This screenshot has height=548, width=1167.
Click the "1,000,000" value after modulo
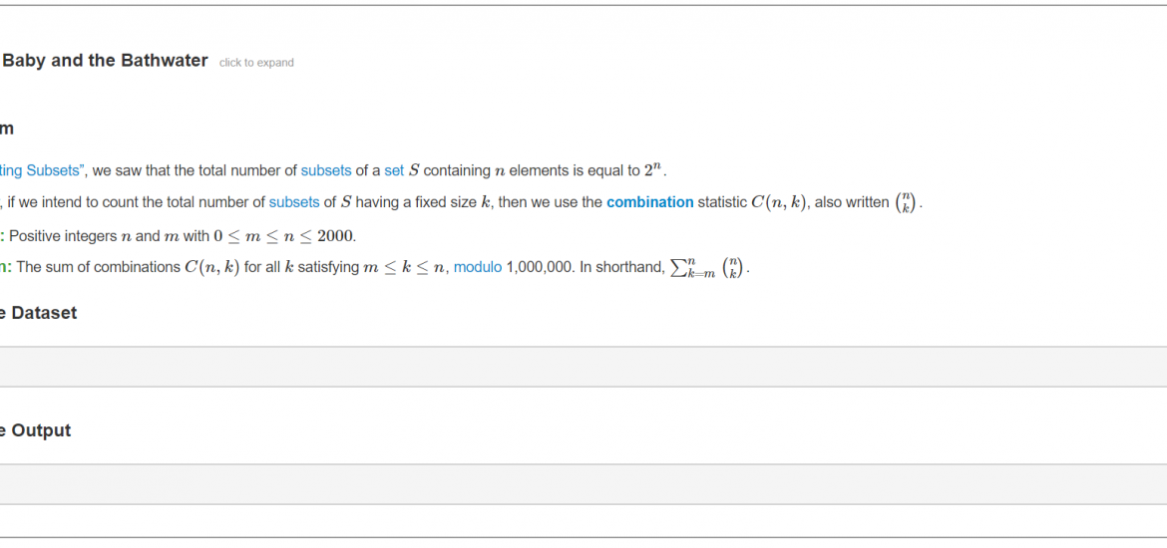pos(538,268)
